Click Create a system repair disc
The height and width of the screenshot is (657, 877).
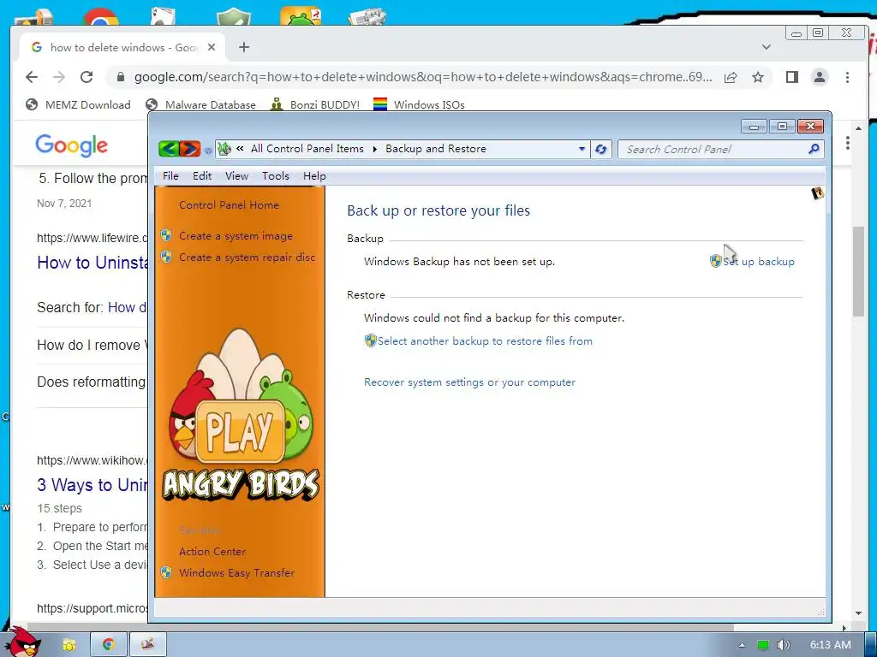tap(247, 257)
